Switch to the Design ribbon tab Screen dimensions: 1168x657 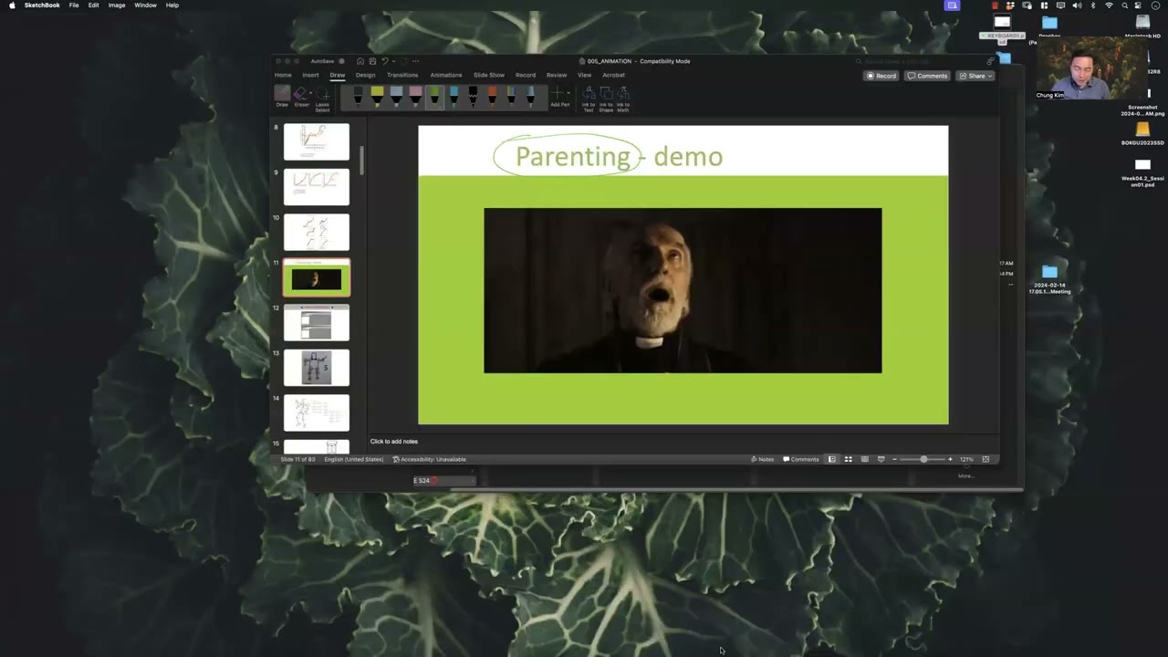pyautogui.click(x=365, y=75)
